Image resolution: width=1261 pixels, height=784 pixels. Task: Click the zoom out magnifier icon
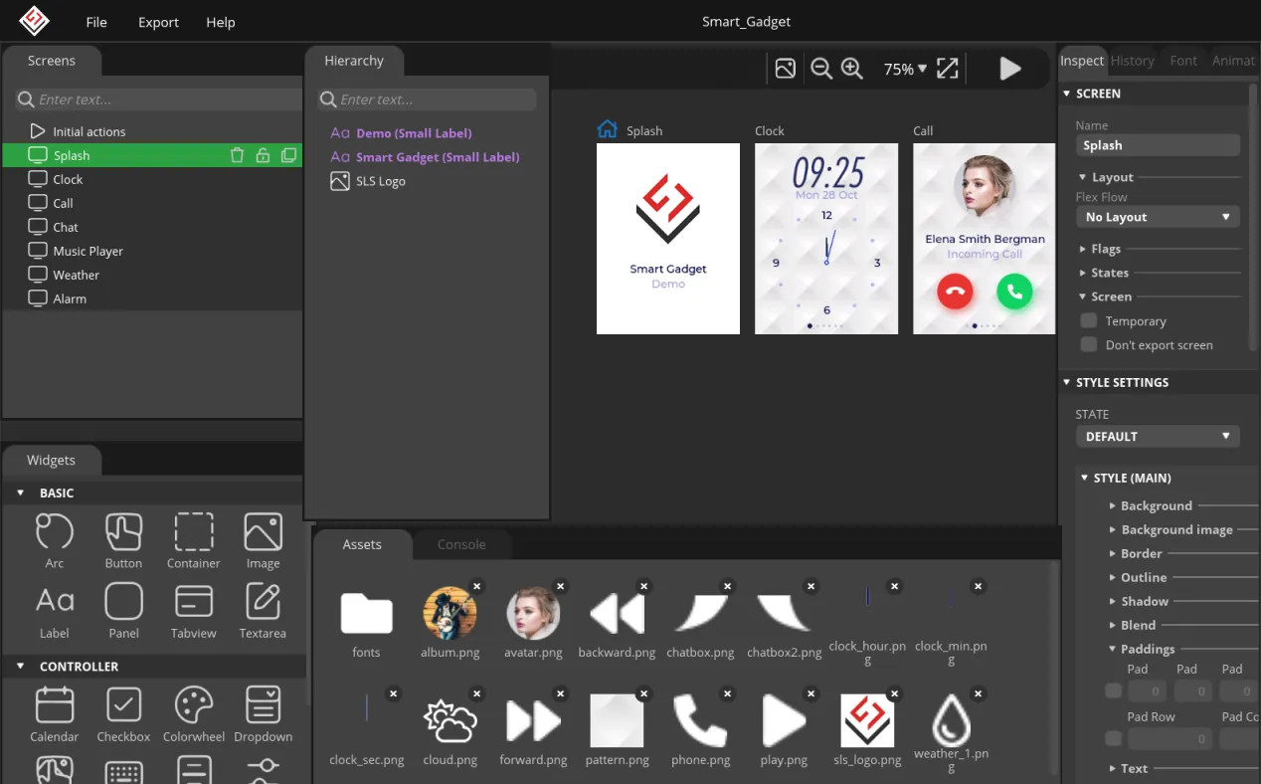821,69
